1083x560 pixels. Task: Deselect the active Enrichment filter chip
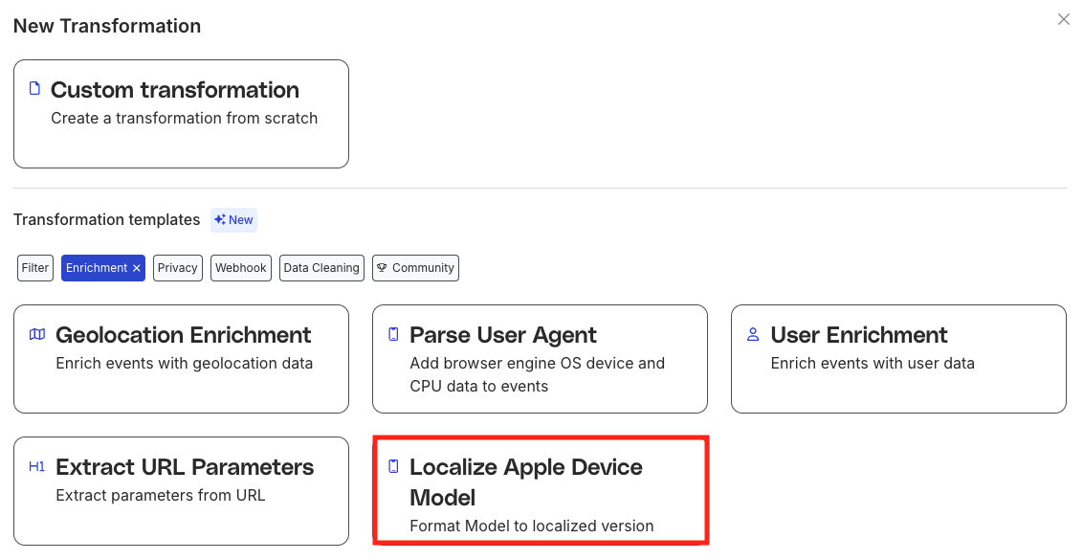pyautogui.click(x=103, y=268)
